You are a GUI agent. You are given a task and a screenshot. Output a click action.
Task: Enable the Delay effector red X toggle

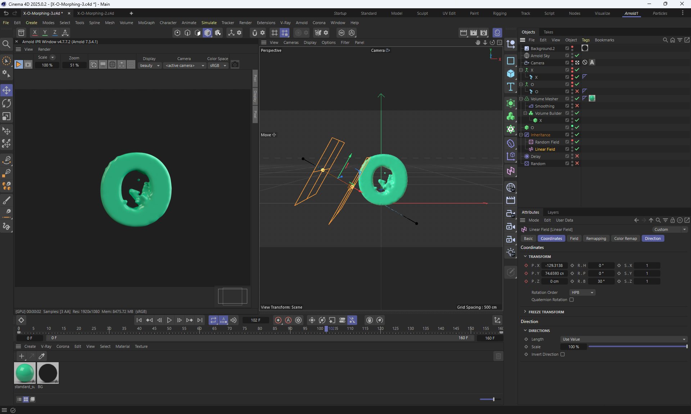point(577,156)
